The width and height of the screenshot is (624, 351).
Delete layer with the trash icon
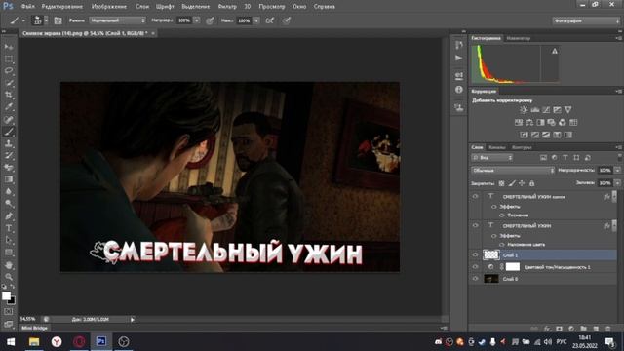(607, 329)
